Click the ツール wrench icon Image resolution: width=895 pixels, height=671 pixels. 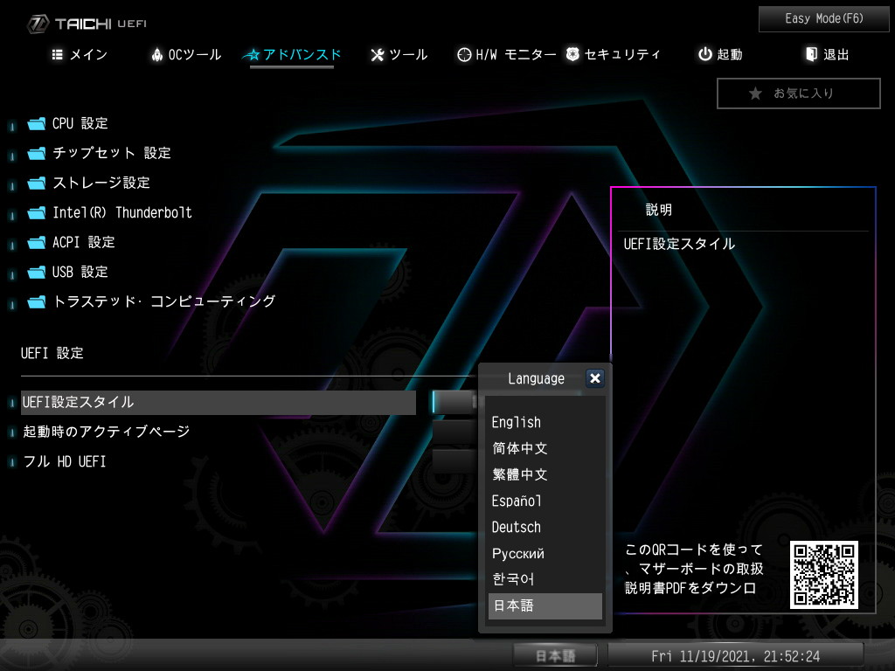pyautogui.click(x=378, y=55)
